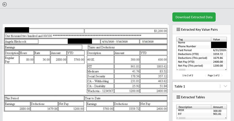Go back using the circled arrow icon
The image size is (234, 121).
coord(5,4)
